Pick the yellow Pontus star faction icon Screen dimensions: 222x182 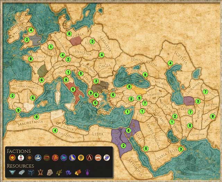[x=81, y=158]
